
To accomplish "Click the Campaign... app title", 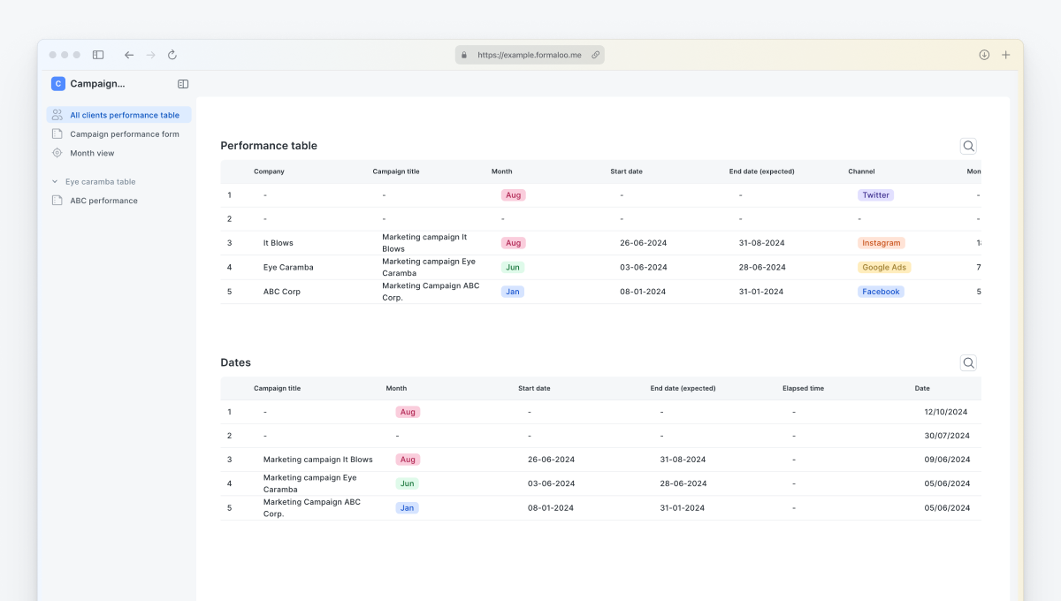I will click(x=97, y=84).
